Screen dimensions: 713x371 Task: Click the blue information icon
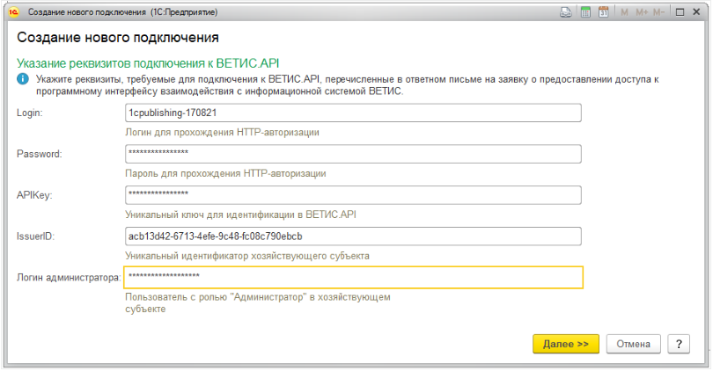point(23,79)
